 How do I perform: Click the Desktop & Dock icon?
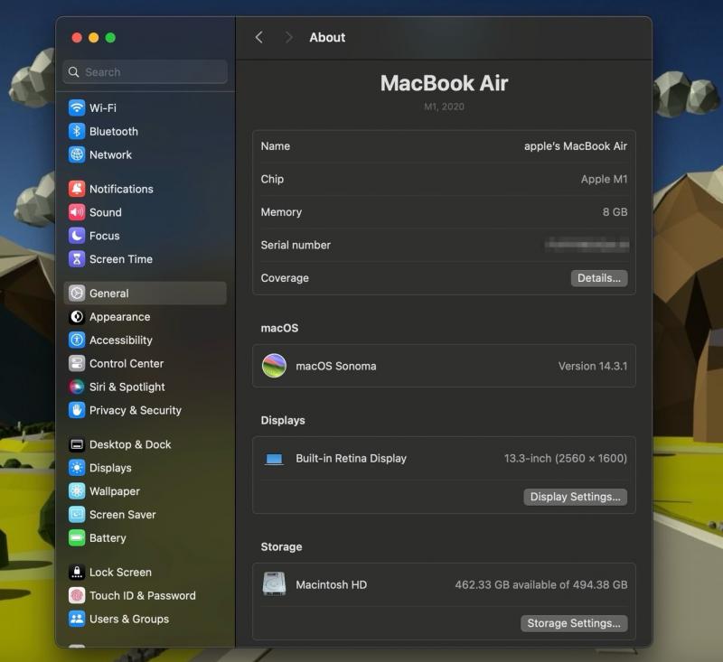point(77,444)
